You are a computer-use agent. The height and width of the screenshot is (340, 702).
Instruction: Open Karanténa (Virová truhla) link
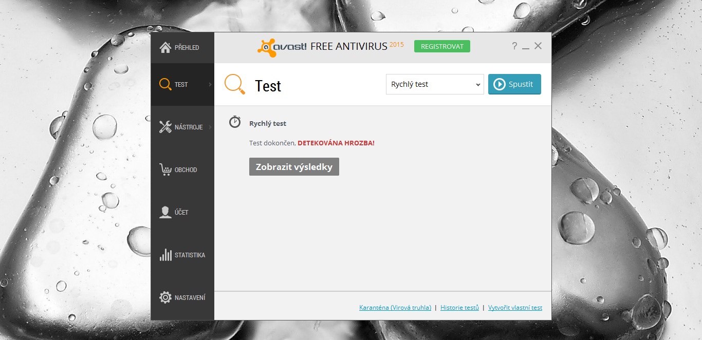point(395,308)
